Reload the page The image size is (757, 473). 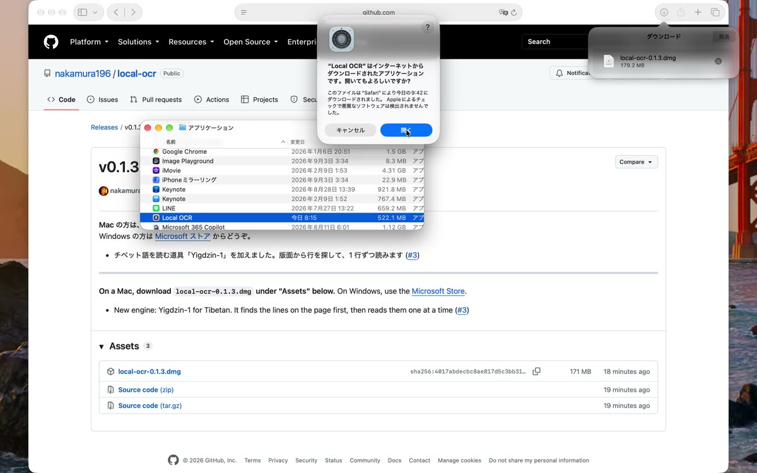[x=514, y=12]
